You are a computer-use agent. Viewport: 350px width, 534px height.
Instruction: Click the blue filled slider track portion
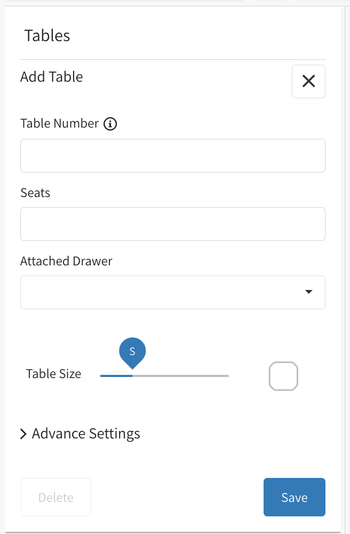click(x=115, y=376)
